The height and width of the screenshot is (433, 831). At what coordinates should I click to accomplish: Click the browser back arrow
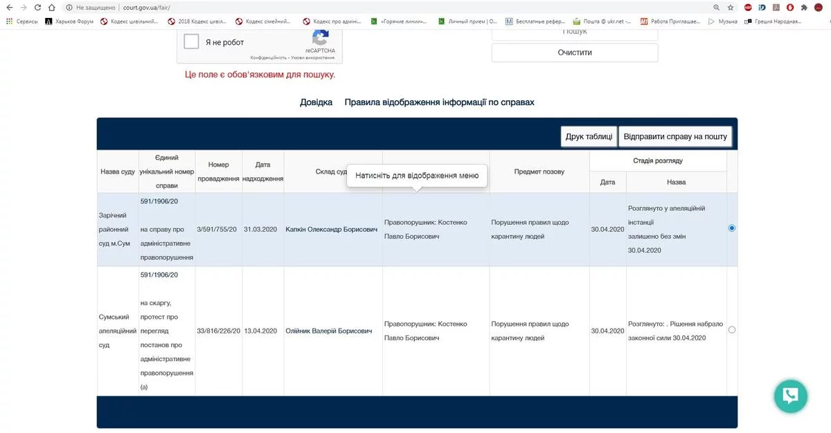8,8
